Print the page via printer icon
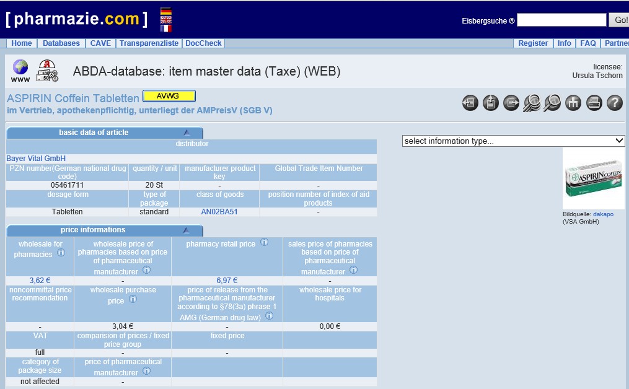Viewport: 629px width, 389px height. click(594, 103)
